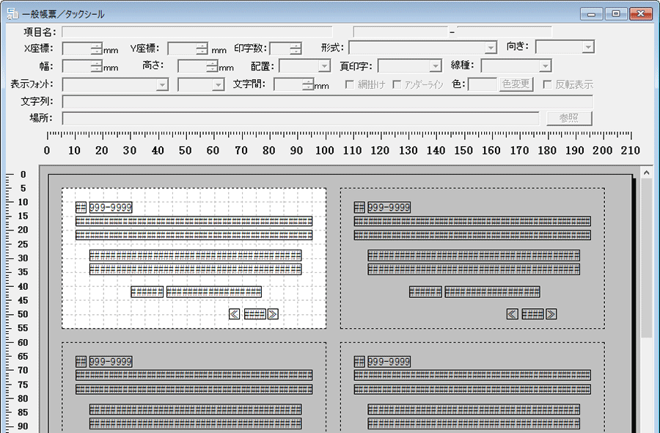Open the 配置 dropdown
The width and height of the screenshot is (660, 433).
pos(323,66)
